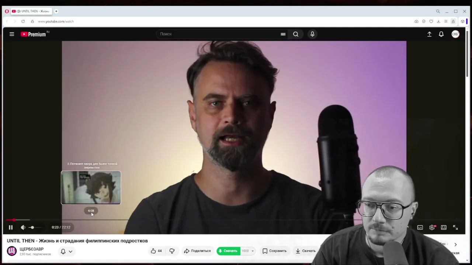Image resolution: width=472 pixels, height=265 pixels.
Task: Open the YouTube create upload icon
Action: click(429, 34)
